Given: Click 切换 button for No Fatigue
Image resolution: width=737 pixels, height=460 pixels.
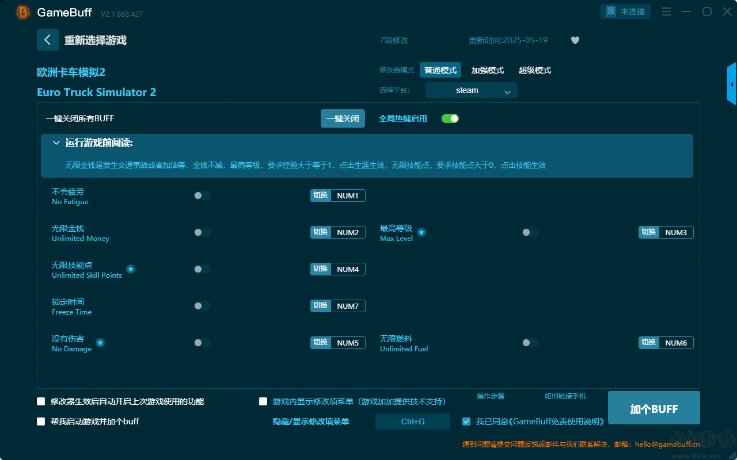Looking at the screenshot, I should tap(321, 195).
